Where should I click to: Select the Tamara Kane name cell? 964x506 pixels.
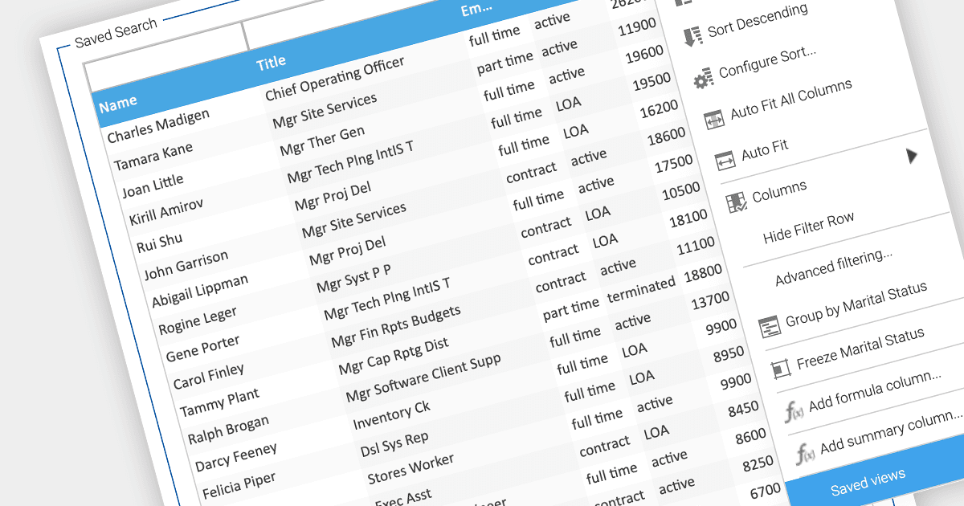153,157
